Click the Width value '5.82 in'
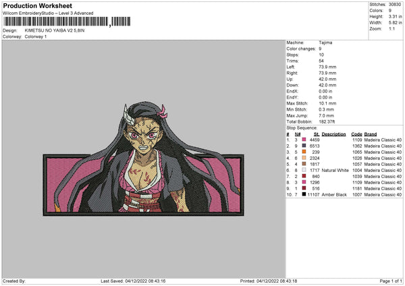Viewport: 405px width, 286px height. [x=395, y=23]
